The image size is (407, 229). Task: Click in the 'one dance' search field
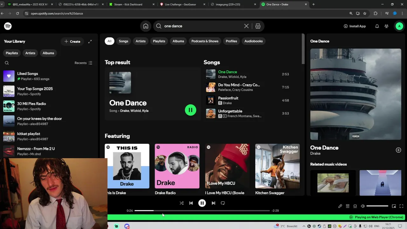[202, 26]
